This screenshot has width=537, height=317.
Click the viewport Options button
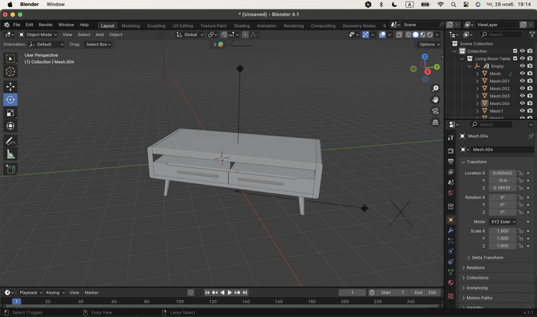[429, 45]
